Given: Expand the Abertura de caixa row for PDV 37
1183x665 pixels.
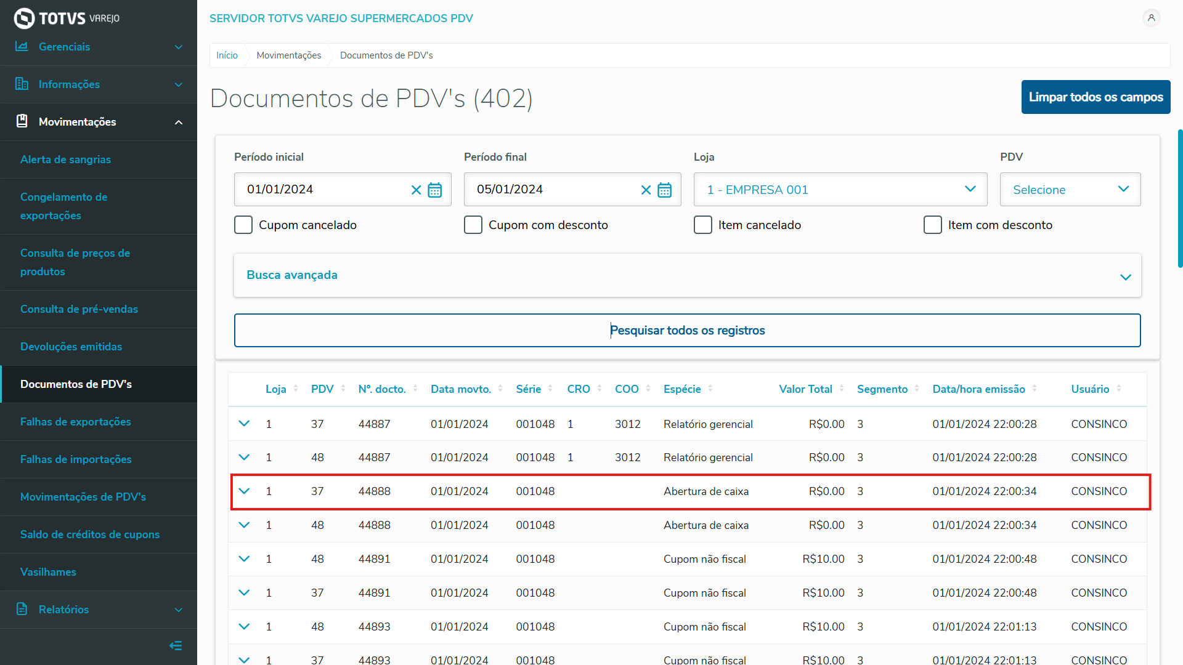Looking at the screenshot, I should pyautogui.click(x=244, y=491).
